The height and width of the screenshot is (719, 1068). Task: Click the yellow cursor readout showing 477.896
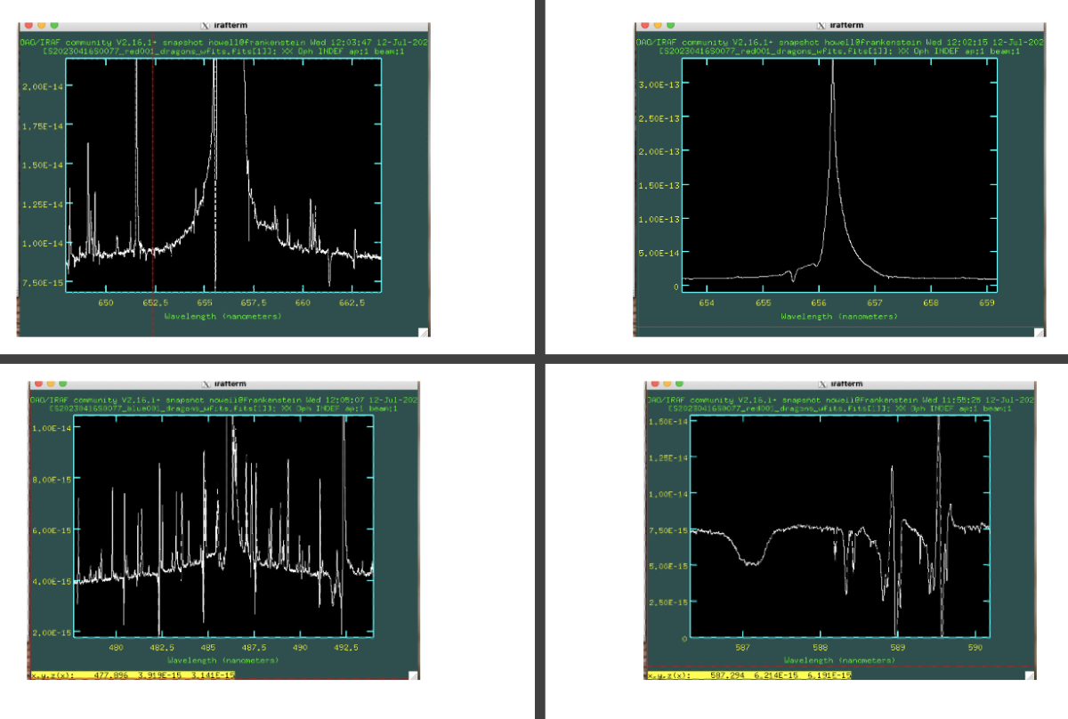pos(132,675)
